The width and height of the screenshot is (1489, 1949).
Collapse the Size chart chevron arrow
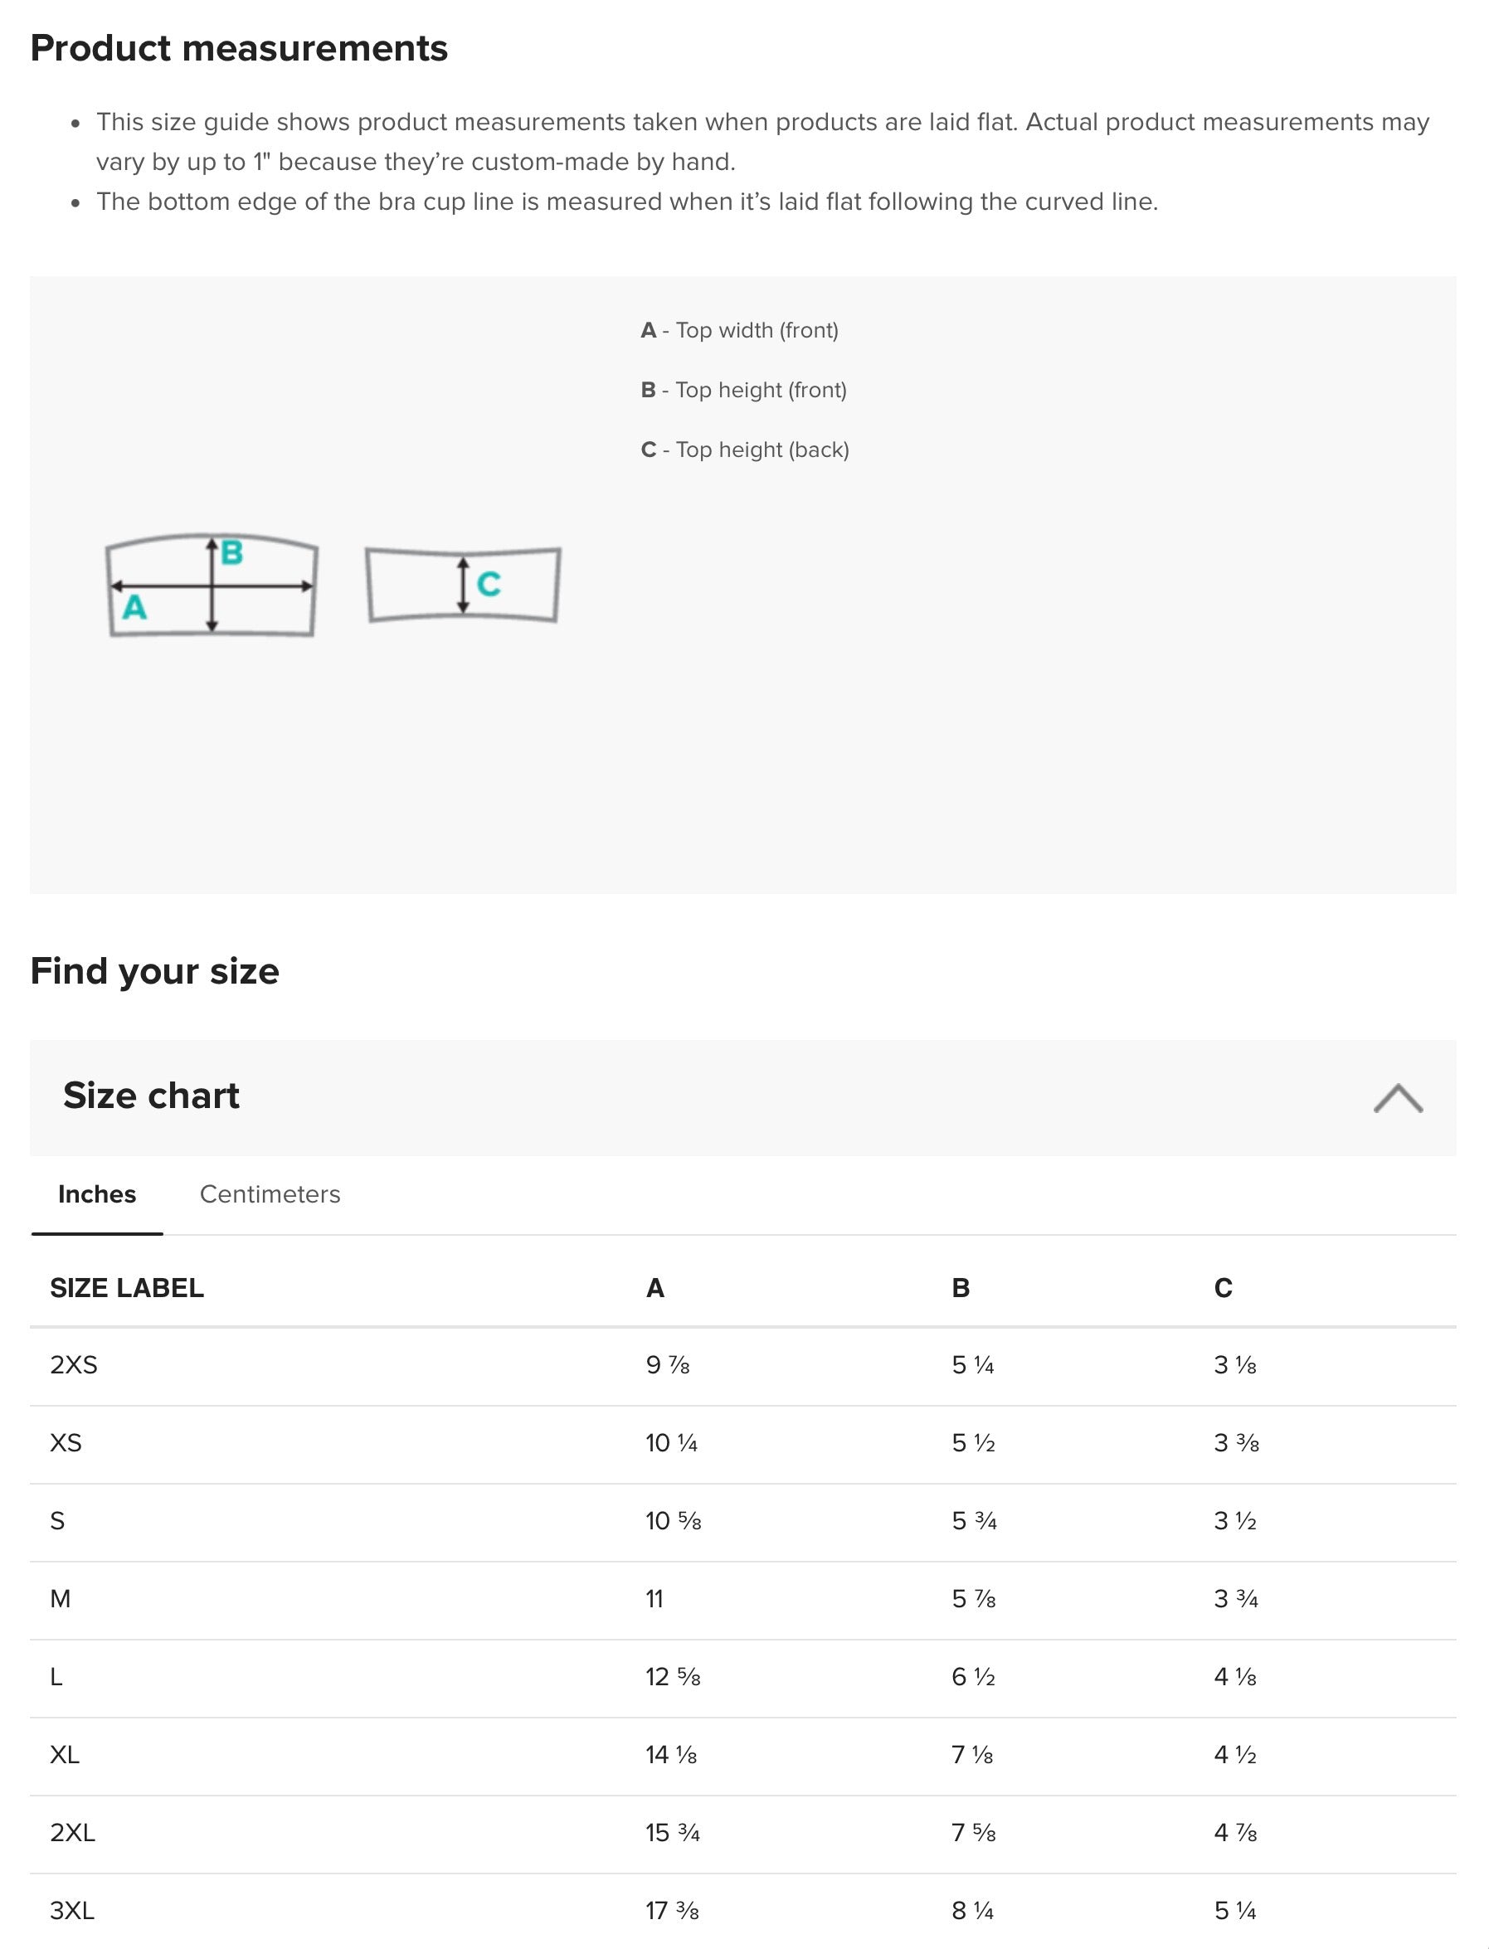(1398, 1097)
